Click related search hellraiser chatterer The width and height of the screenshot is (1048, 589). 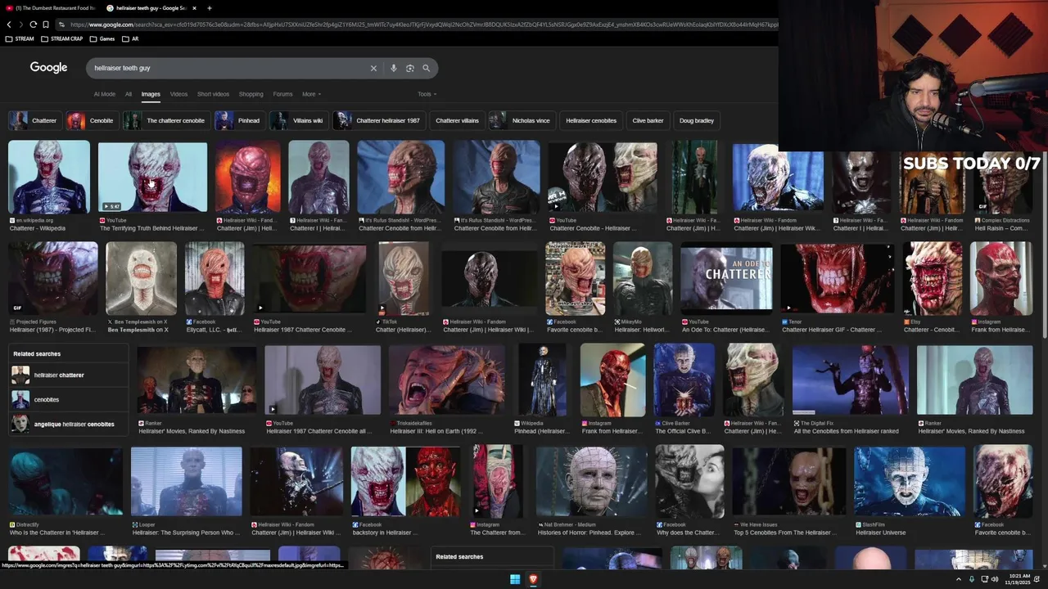click(x=68, y=375)
